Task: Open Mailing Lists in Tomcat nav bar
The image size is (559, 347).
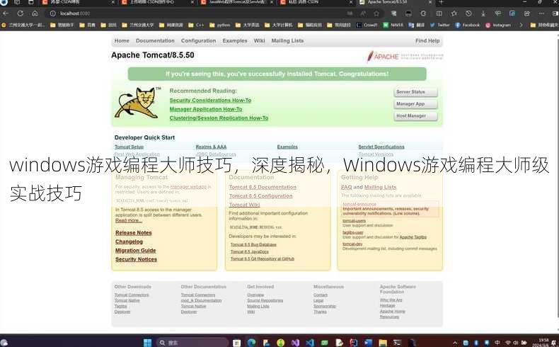Action: tap(287, 40)
